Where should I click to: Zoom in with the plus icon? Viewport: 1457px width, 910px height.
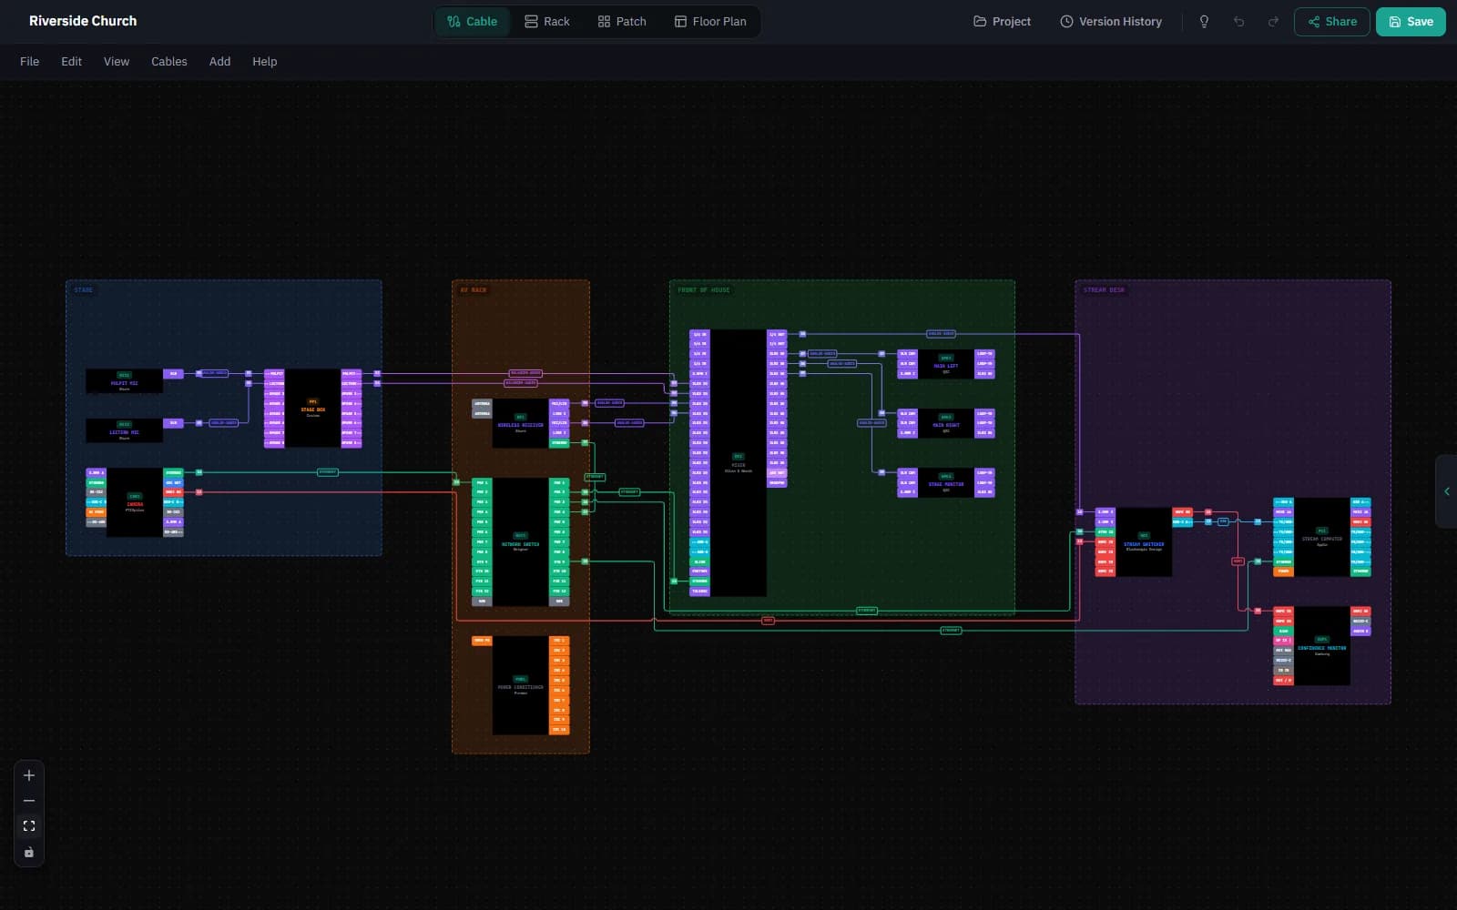[29, 775]
